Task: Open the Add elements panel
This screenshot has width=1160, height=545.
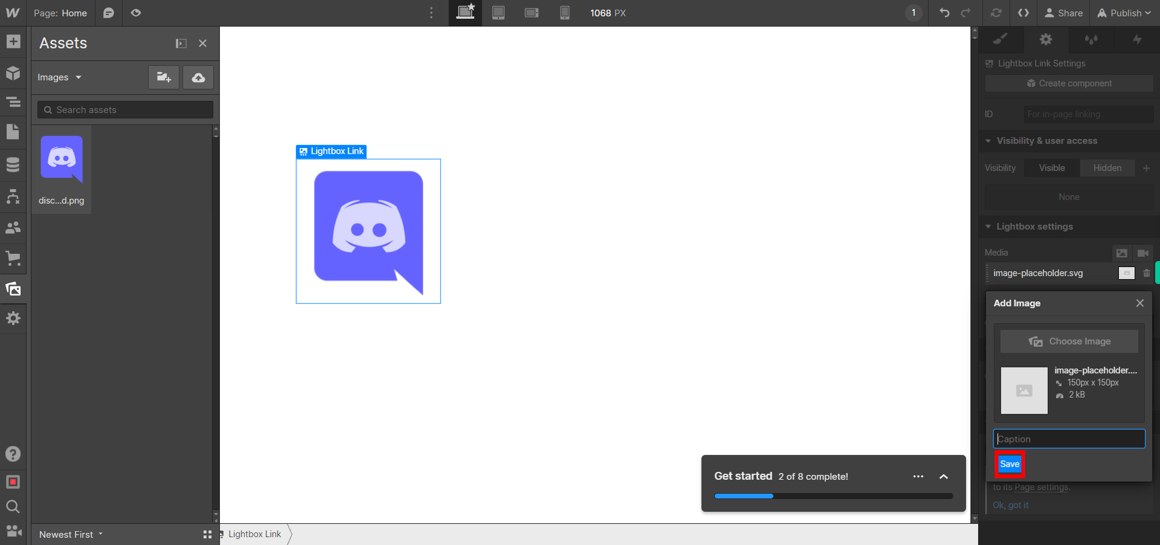Action: pos(13,42)
